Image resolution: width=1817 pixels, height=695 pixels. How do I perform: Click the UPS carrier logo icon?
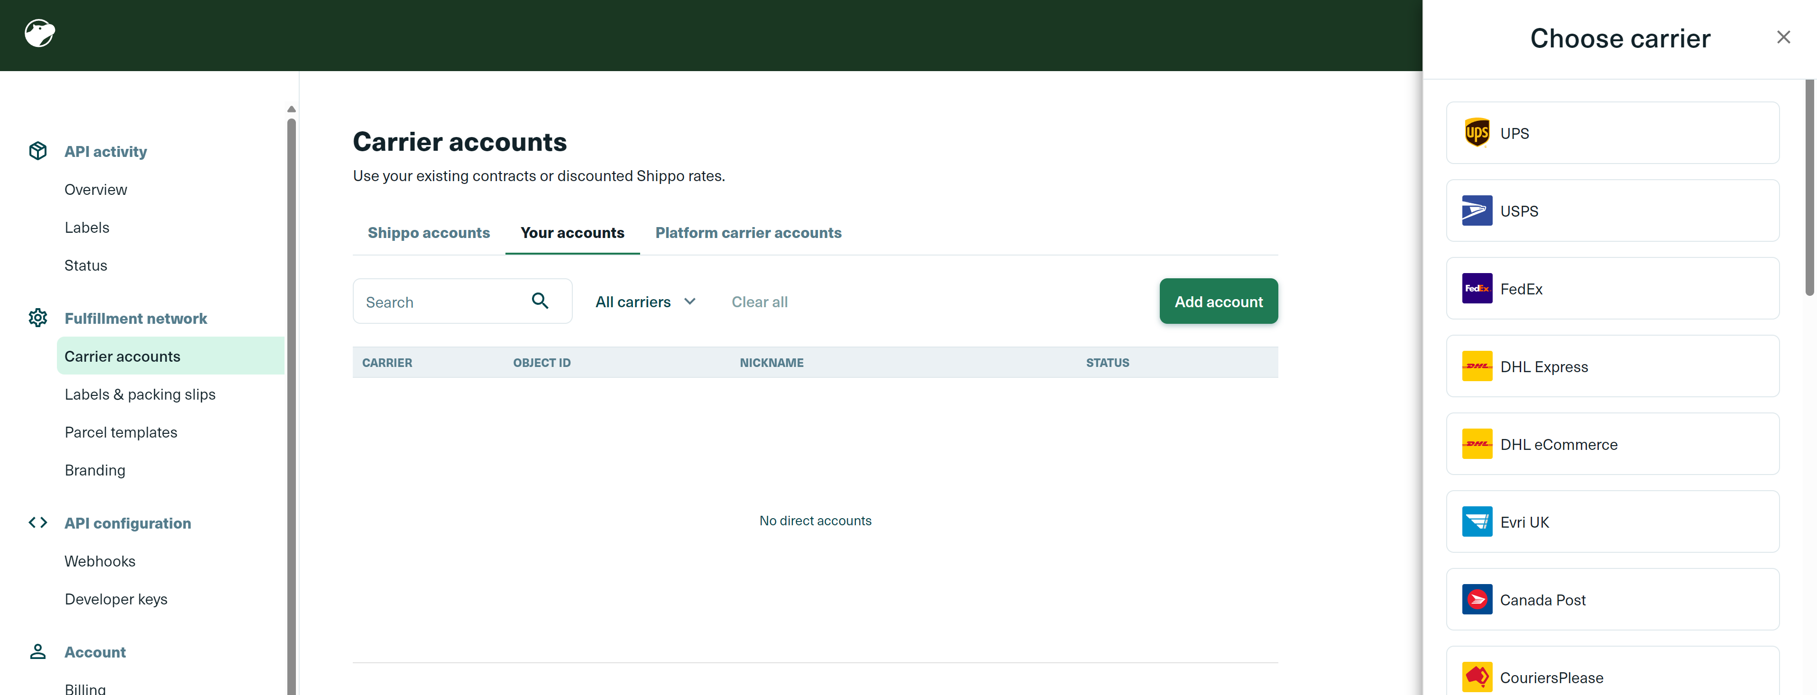tap(1477, 133)
